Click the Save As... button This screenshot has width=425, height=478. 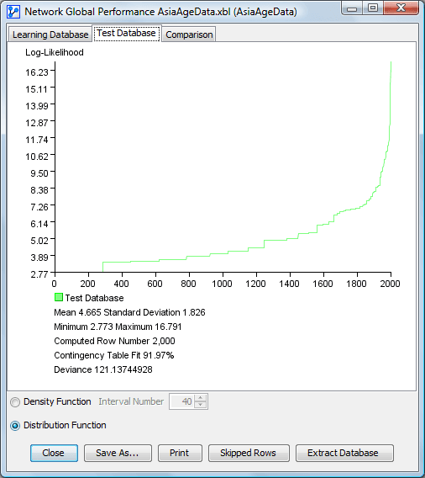[118, 453]
